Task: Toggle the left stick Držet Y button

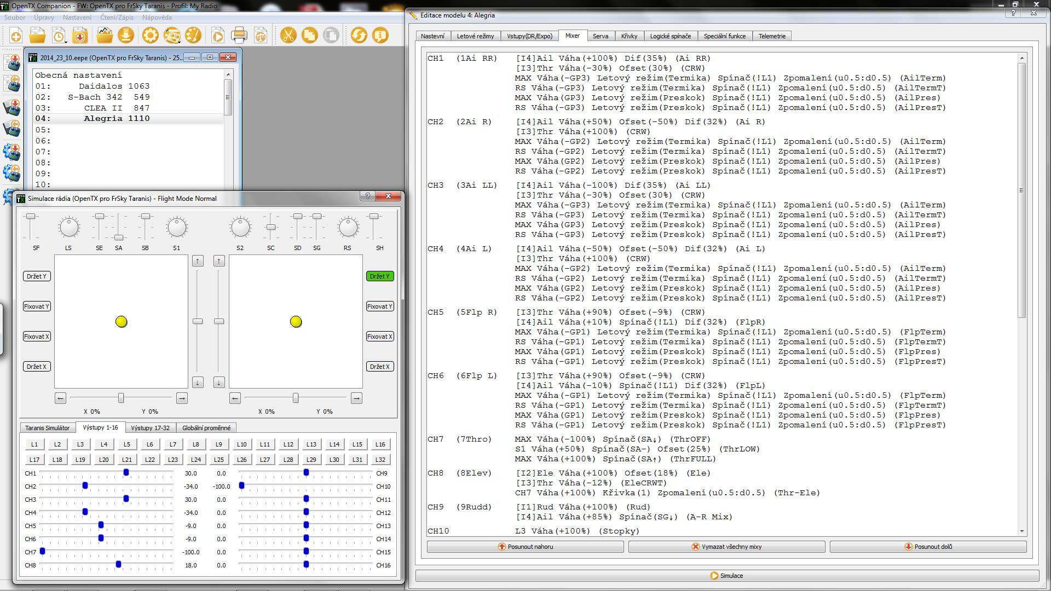Action: coord(37,276)
